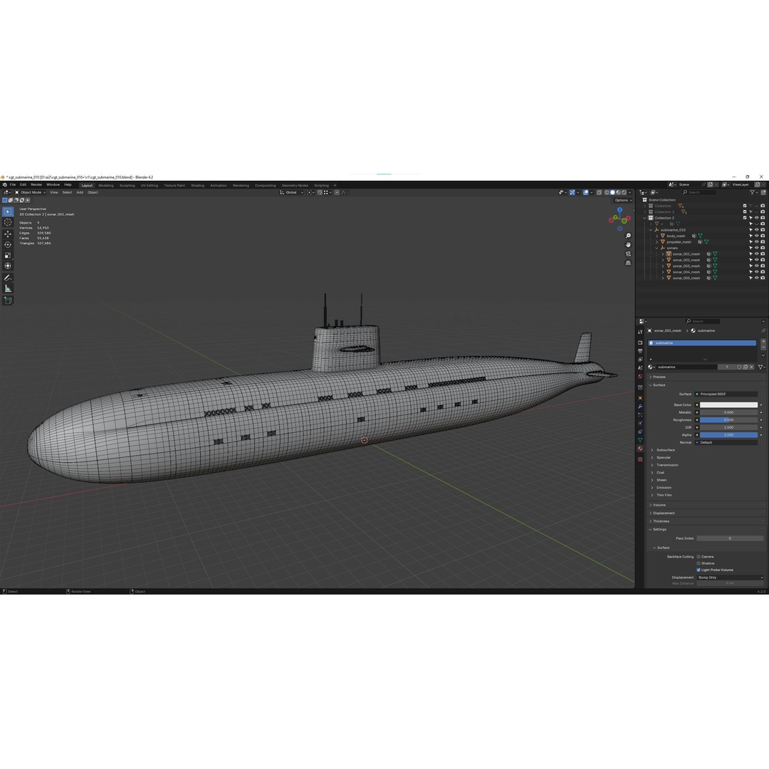769x769 pixels.
Task: Open the Object Data mesh properties tab
Action: [640, 440]
